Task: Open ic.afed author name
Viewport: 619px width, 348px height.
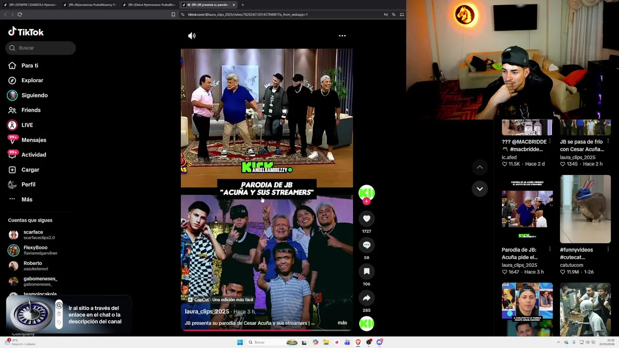Action: (509, 157)
